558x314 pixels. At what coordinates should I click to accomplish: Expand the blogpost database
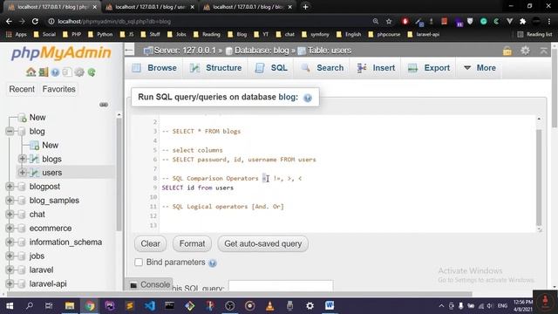coord(10,186)
